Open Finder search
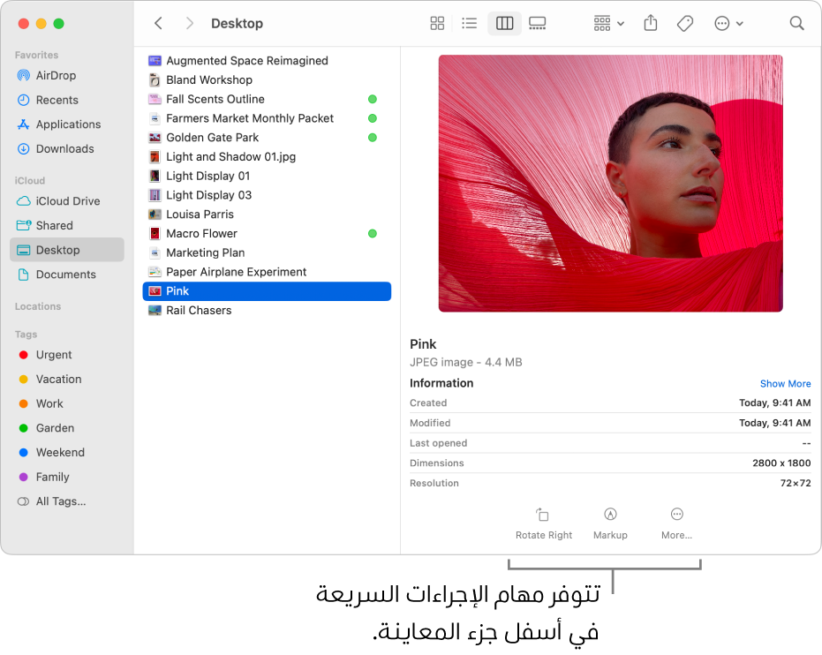822x655 pixels. click(x=796, y=23)
